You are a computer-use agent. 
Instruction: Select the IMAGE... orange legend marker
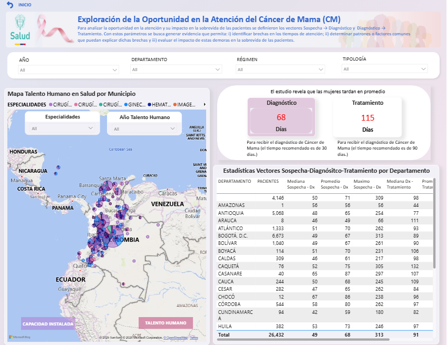[174, 105]
